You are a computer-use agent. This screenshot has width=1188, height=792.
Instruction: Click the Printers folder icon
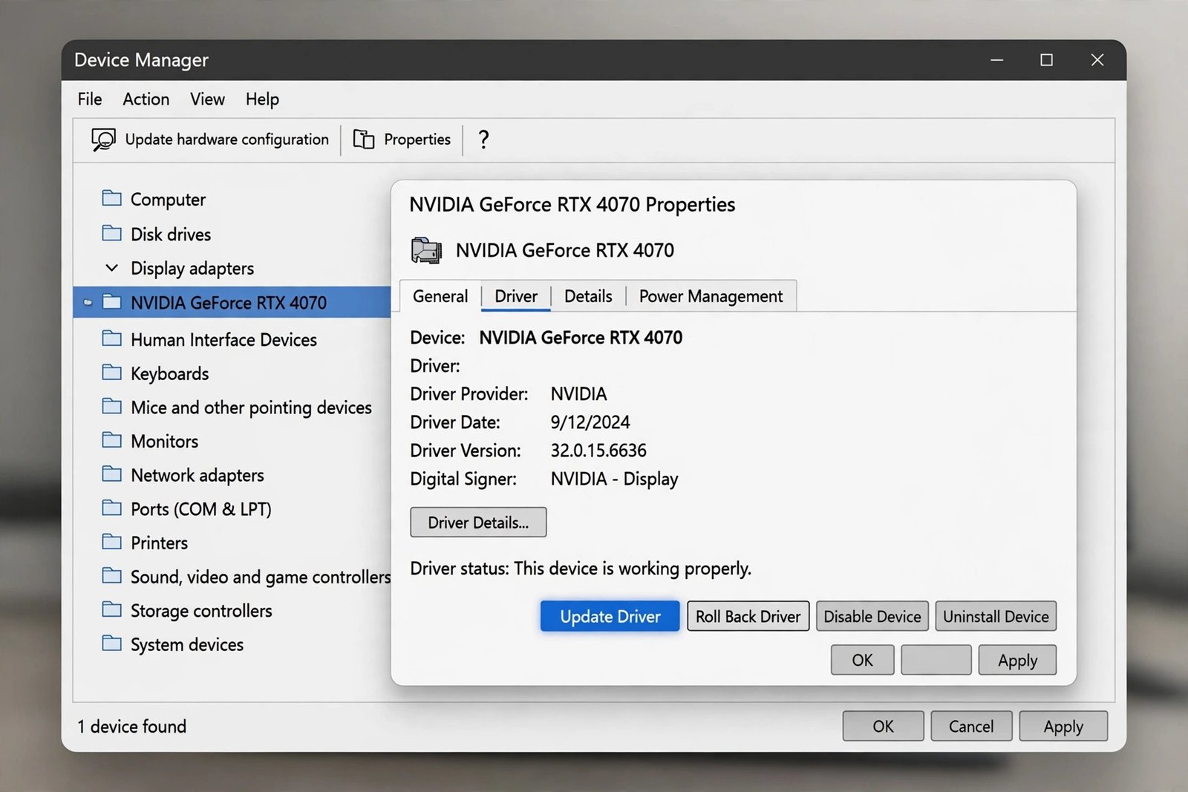[x=111, y=541]
